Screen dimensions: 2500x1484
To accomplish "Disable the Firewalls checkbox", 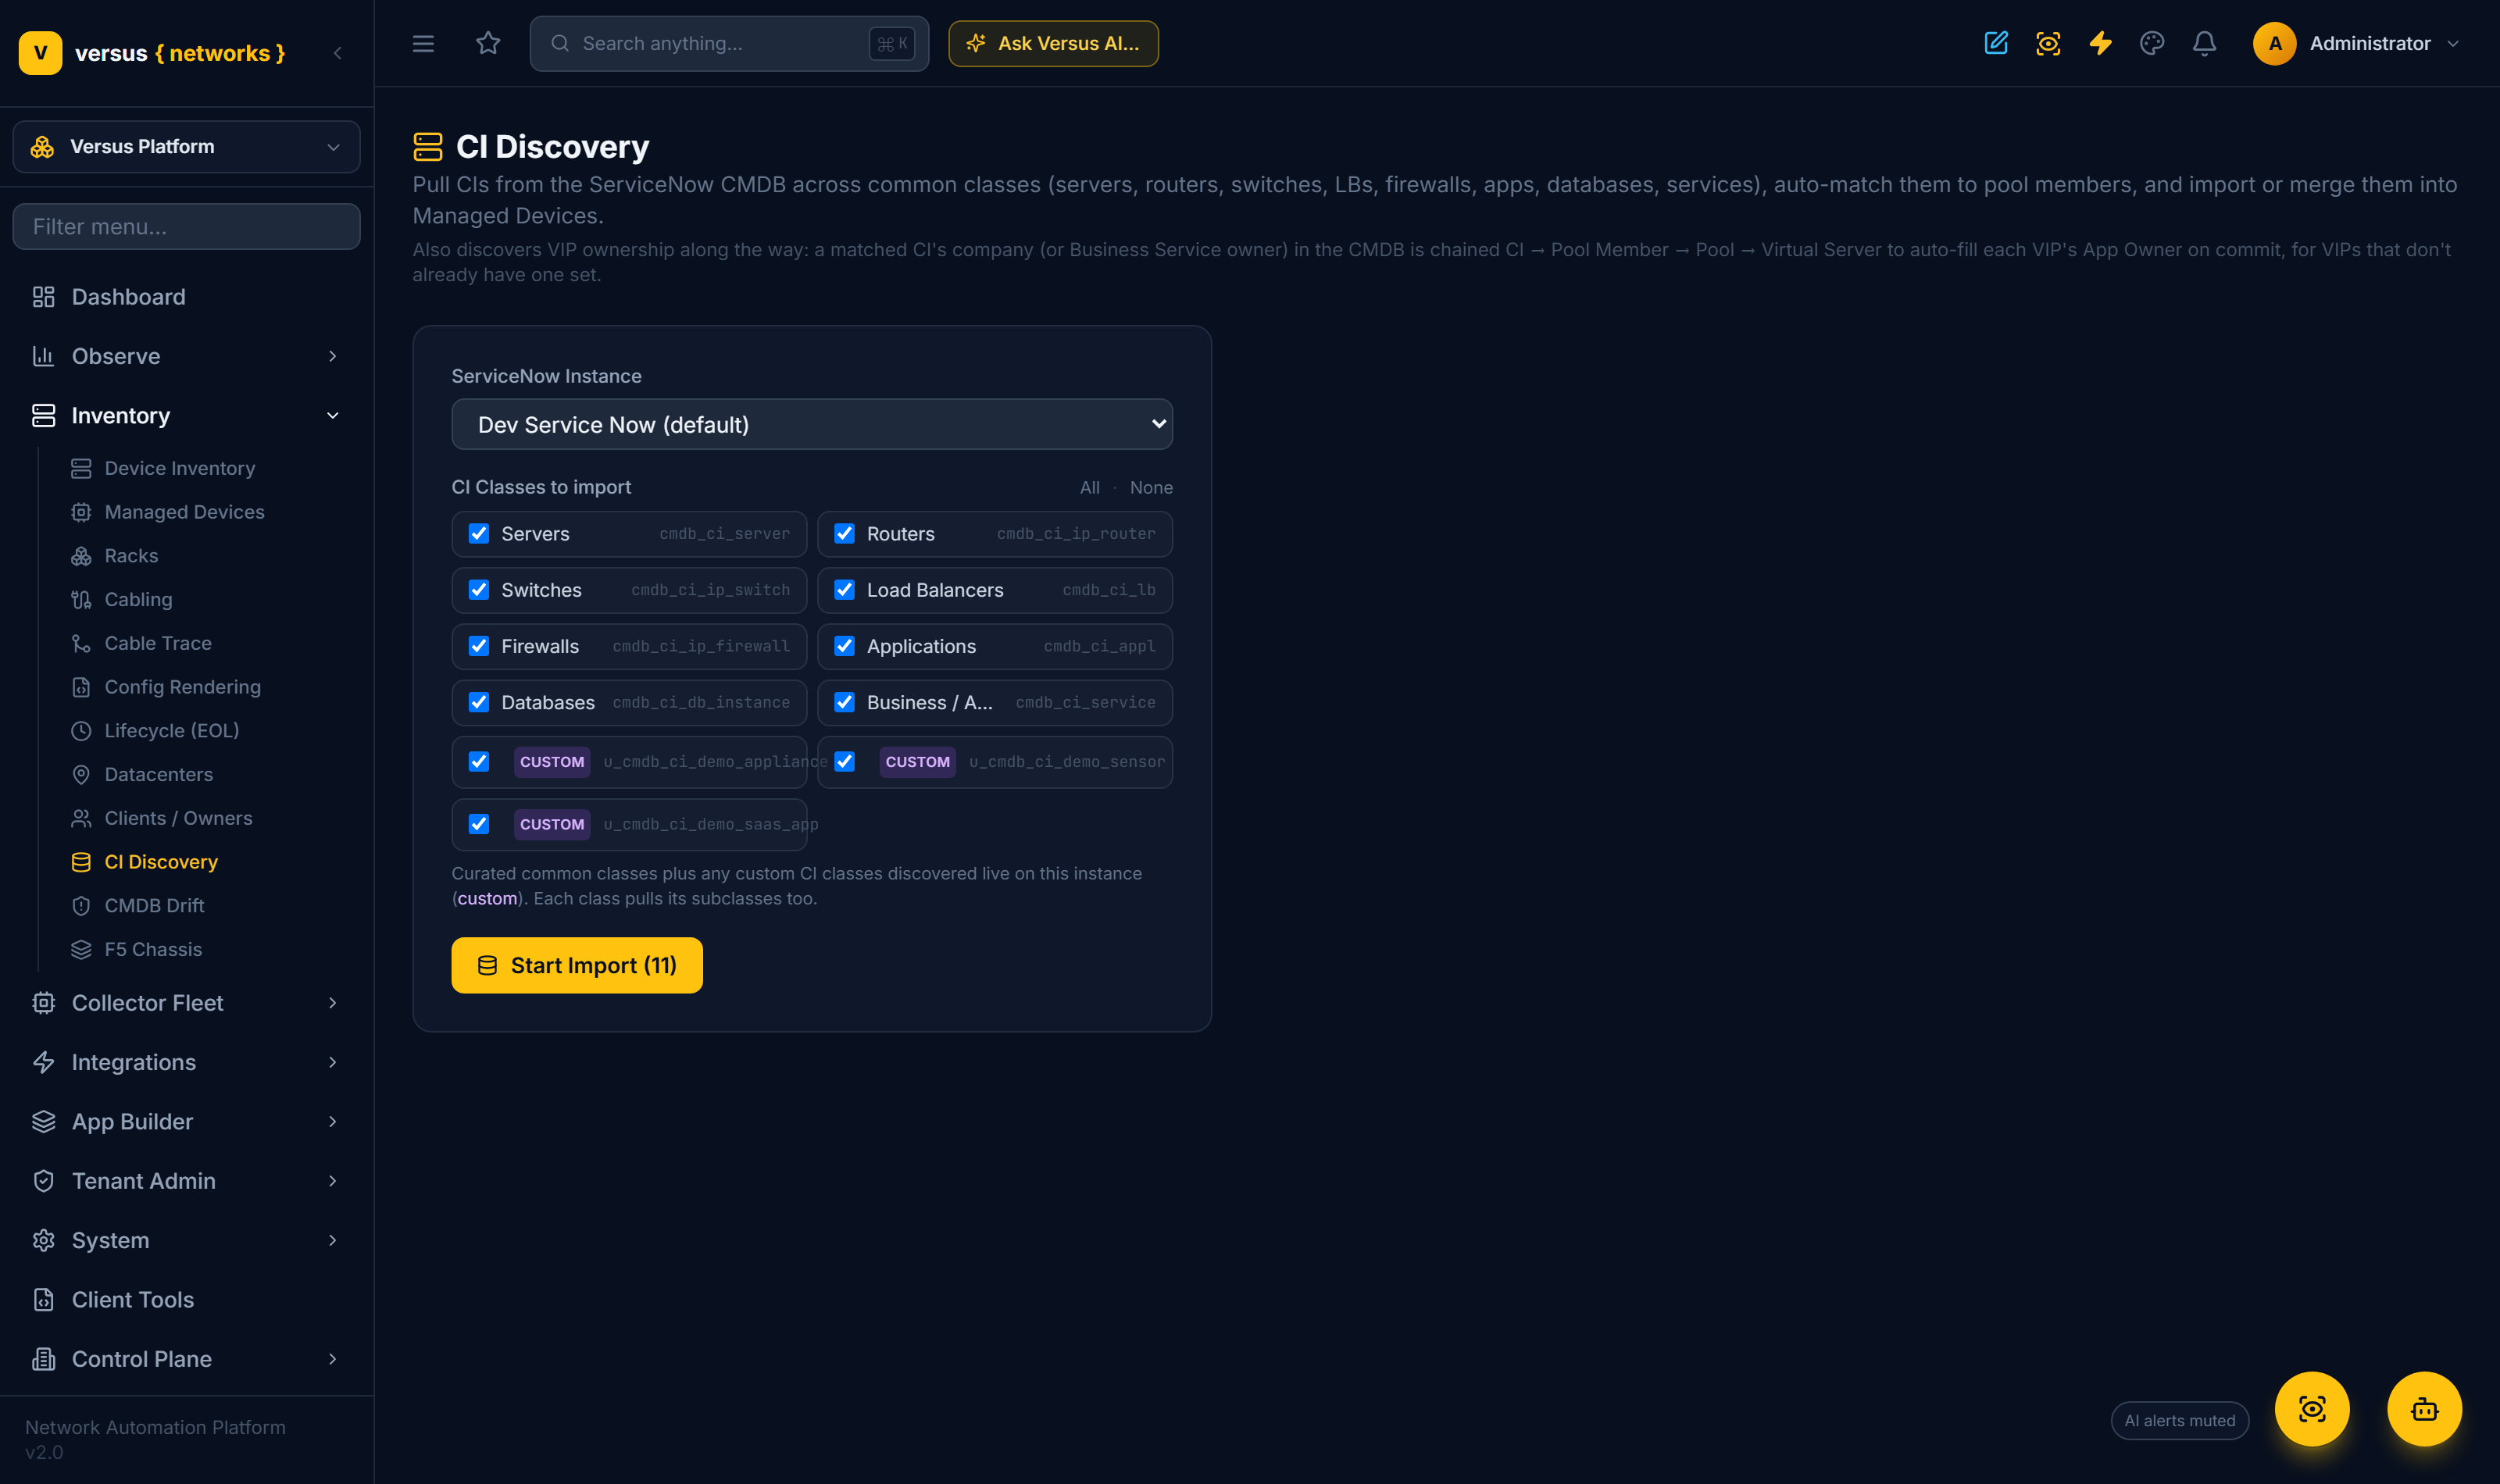I will pos(479,646).
